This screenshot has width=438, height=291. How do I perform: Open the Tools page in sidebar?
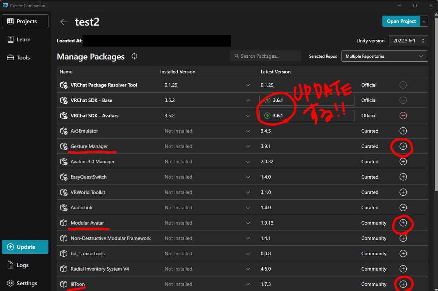(25, 57)
